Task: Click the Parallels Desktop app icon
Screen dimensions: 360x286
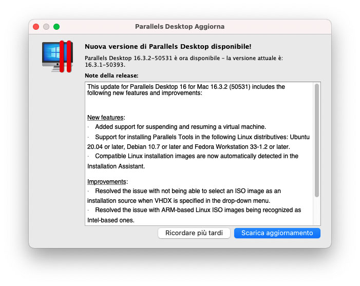Action: 57,56
